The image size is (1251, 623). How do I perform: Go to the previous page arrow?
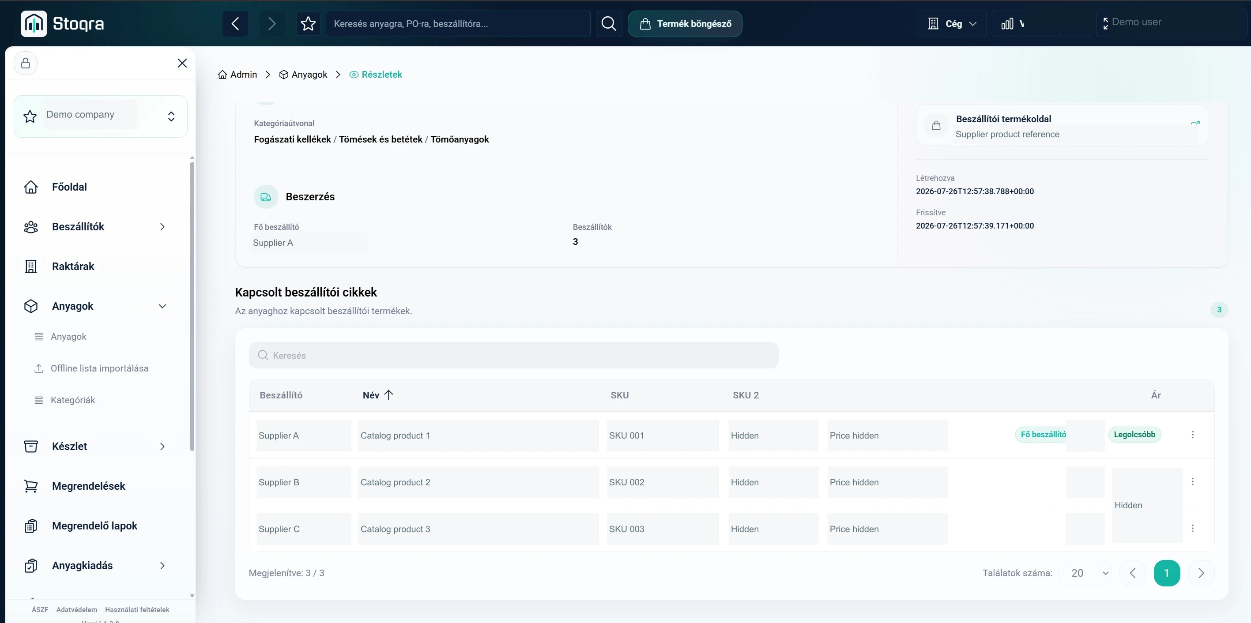click(x=1132, y=573)
